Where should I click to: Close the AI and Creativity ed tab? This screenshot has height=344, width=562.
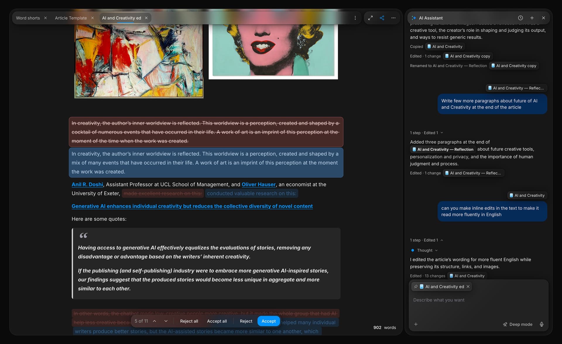(x=146, y=18)
